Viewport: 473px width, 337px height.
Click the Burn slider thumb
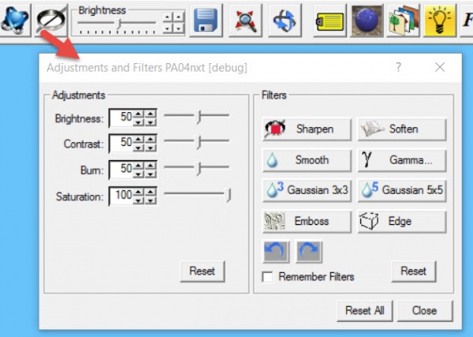(199, 169)
